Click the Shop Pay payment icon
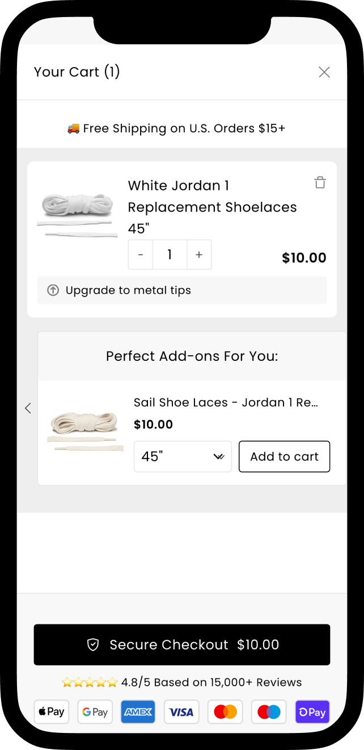This screenshot has width=364, height=750. pos(312,712)
